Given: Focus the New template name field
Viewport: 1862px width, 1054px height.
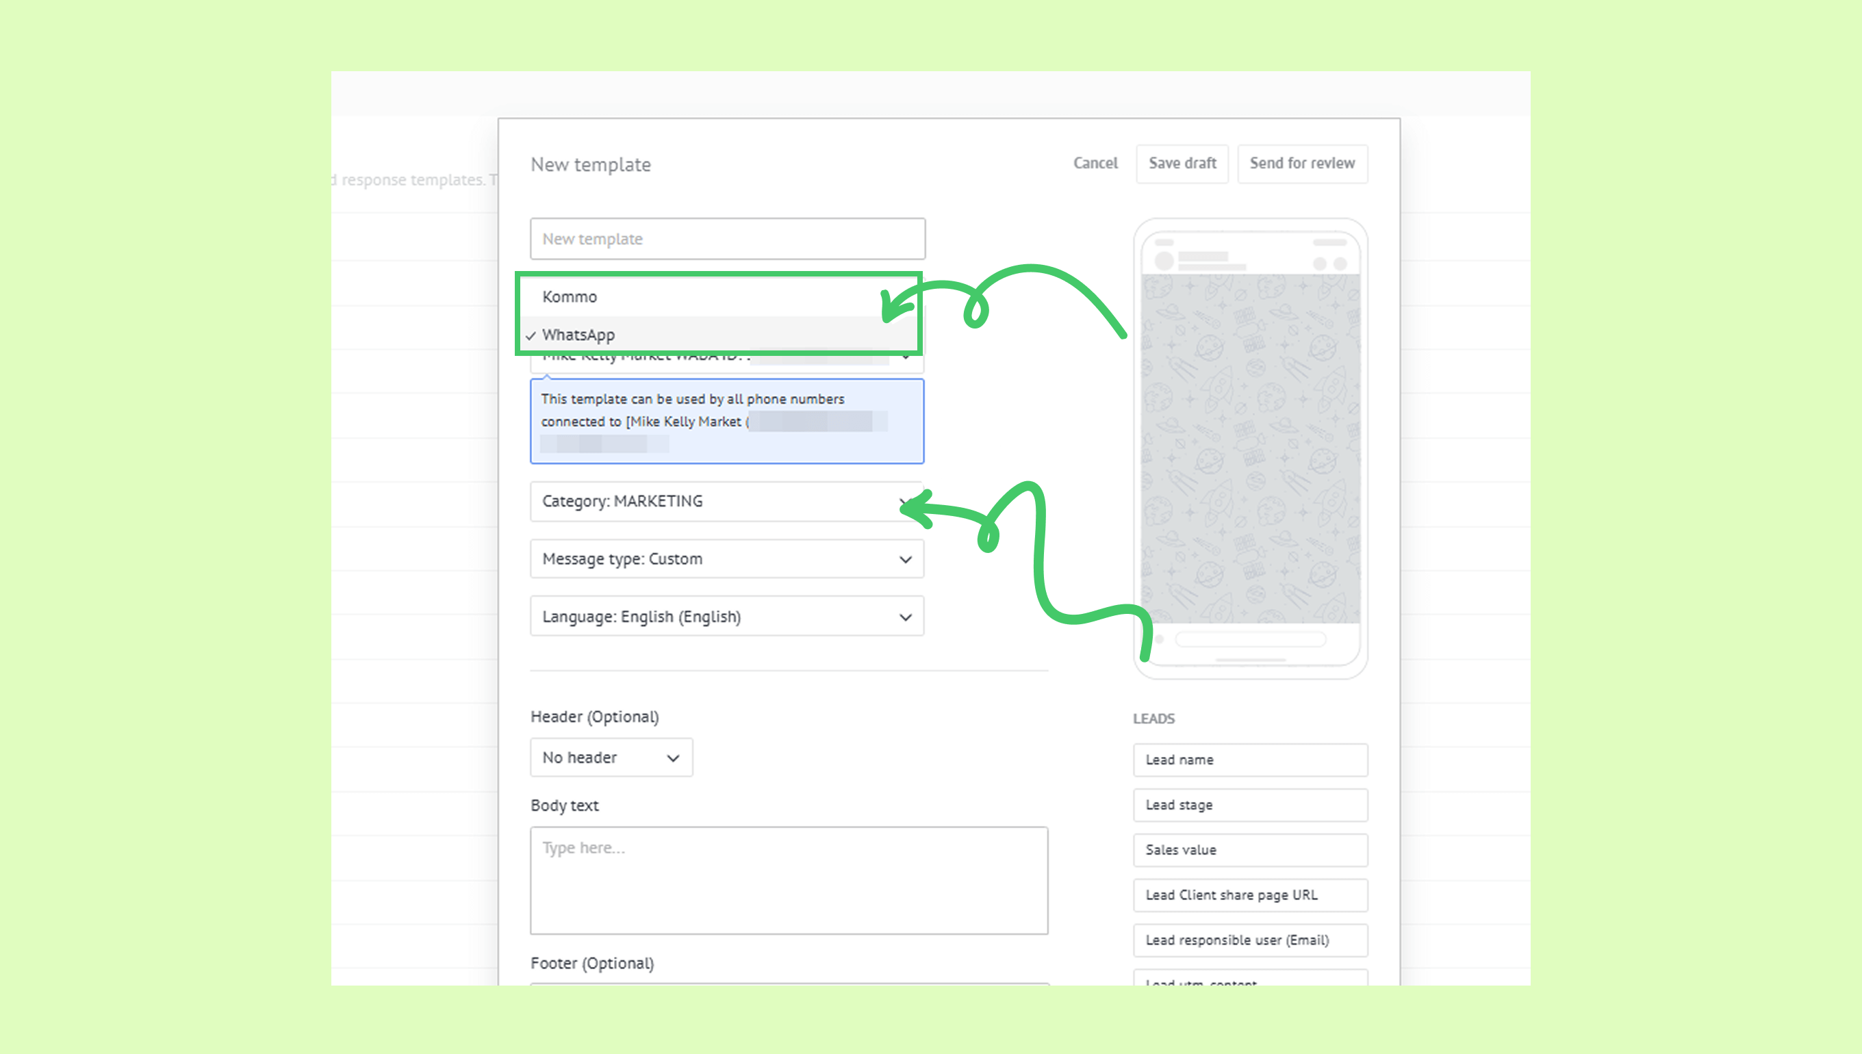Looking at the screenshot, I should pyautogui.click(x=728, y=239).
